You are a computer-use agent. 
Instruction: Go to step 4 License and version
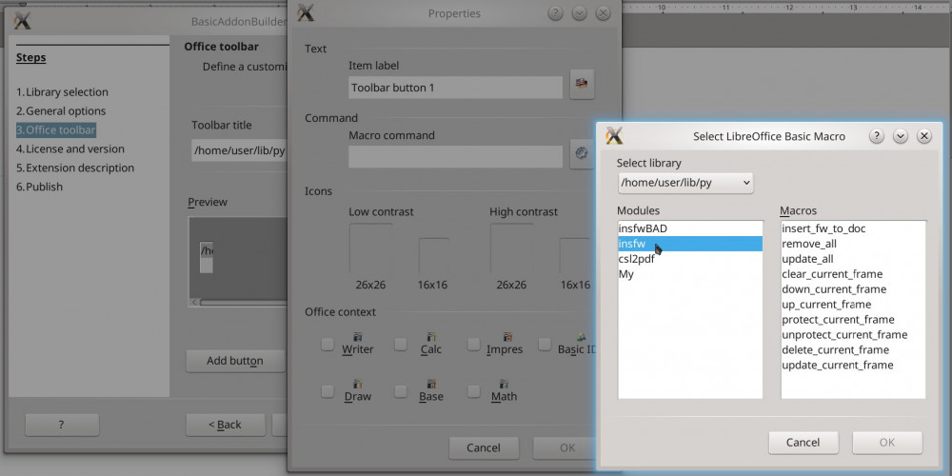[x=69, y=149]
